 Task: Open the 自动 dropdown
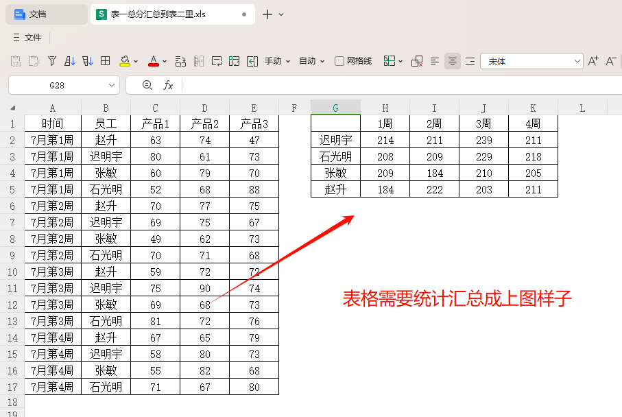(x=312, y=61)
